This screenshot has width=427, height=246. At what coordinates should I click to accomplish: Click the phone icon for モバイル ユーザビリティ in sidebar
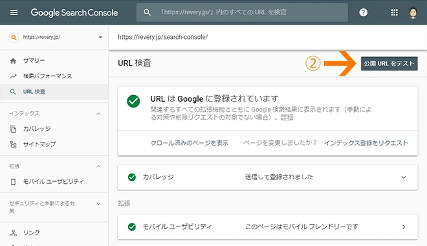pyautogui.click(x=13, y=182)
